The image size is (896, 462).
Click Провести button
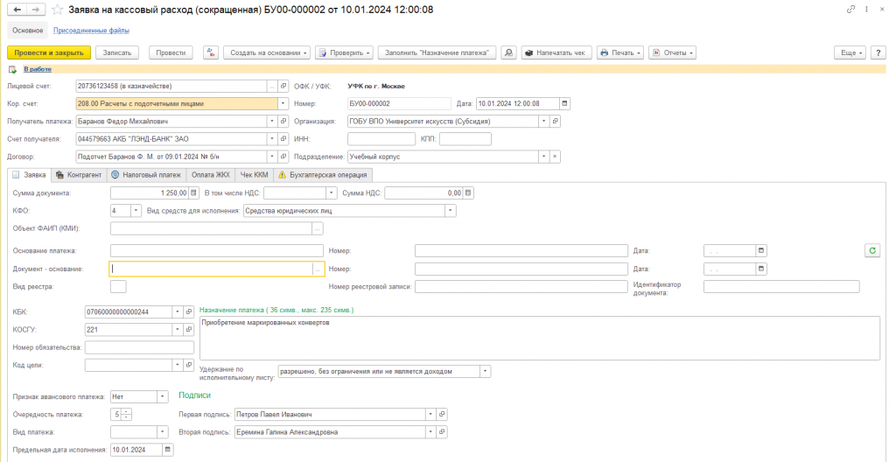tap(171, 52)
